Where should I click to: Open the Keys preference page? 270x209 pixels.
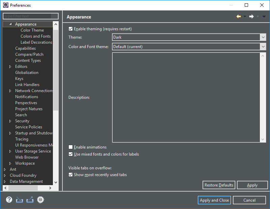(x=19, y=79)
